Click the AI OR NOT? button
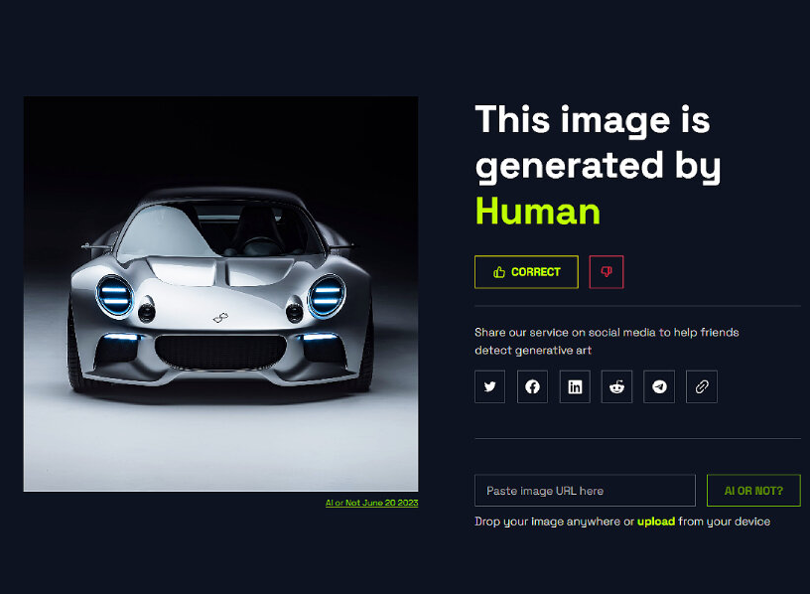Image resolution: width=810 pixels, height=594 pixels. click(753, 491)
